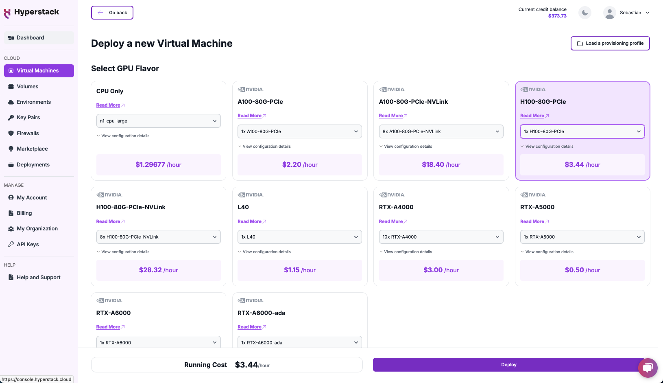Expand Sebastian account menu

tap(634, 13)
